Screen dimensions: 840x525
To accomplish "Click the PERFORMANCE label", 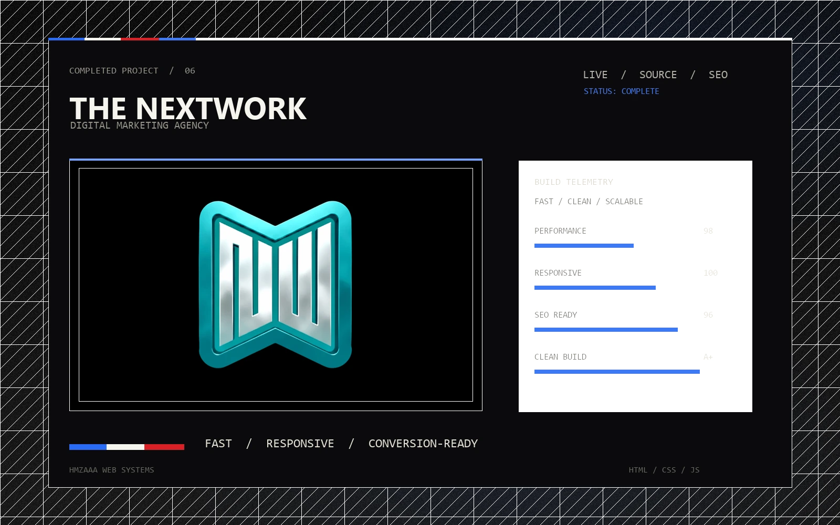I will (560, 231).
